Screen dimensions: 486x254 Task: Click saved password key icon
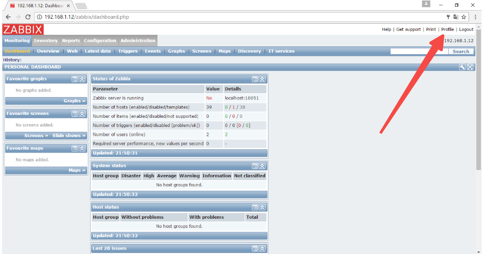(x=448, y=17)
